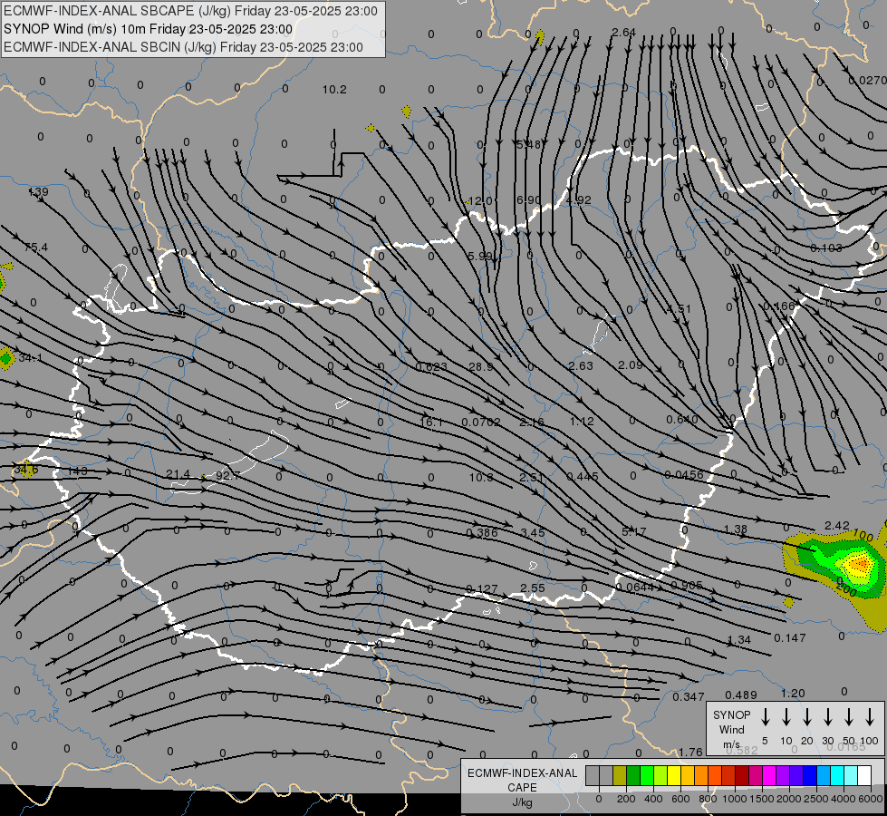Click the 5 m/s wind arrow in legend
The image size is (887, 816).
(x=766, y=717)
